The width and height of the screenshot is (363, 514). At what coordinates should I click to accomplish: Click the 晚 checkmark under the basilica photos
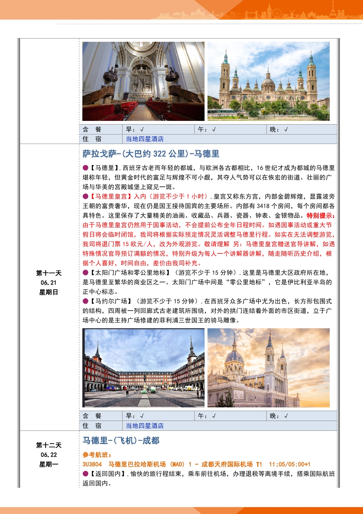[x=286, y=129]
